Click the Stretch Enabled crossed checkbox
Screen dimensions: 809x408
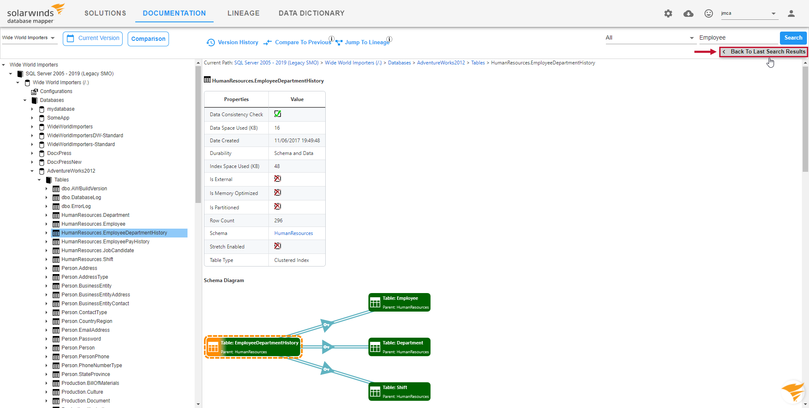278,246
